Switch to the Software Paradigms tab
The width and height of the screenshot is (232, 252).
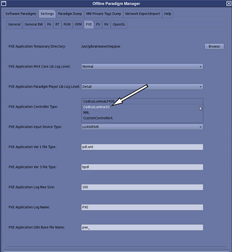(x=21, y=14)
